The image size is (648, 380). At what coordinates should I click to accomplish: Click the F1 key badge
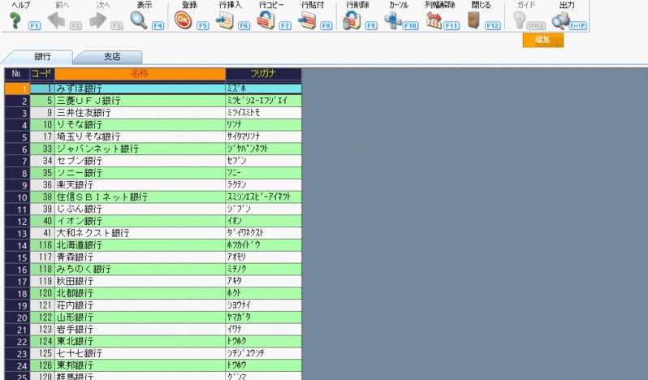35,26
